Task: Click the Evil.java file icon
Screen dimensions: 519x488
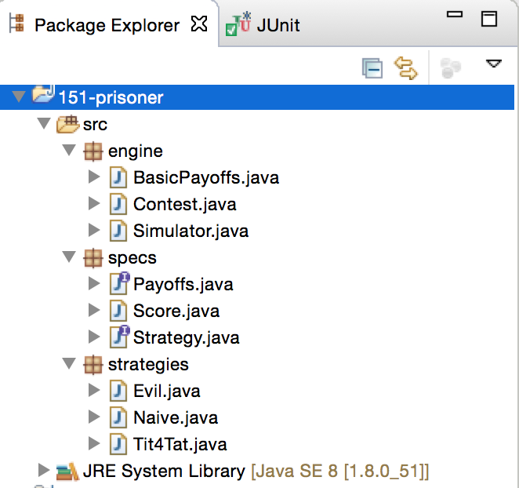Action: [118, 391]
